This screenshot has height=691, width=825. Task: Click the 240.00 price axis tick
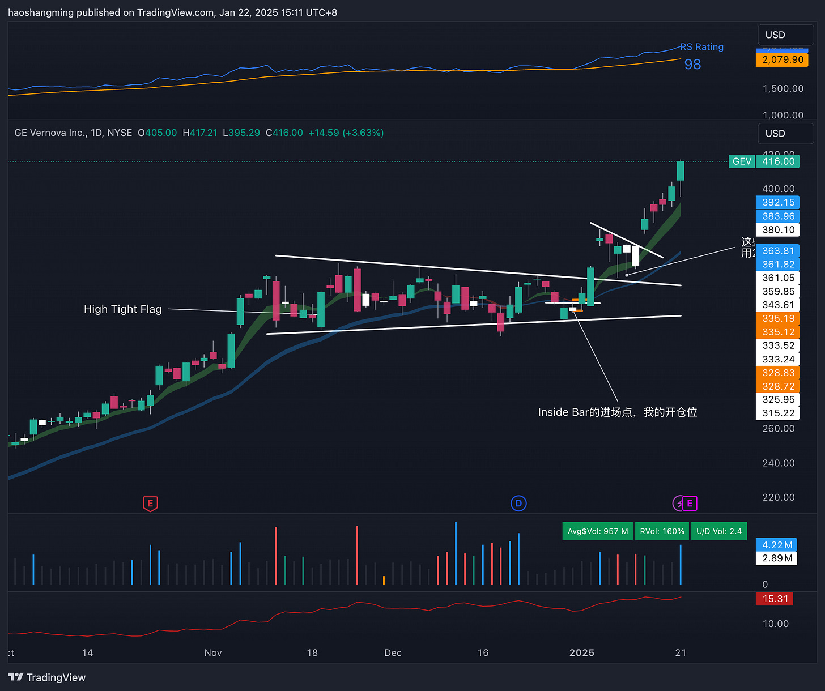pos(778,463)
